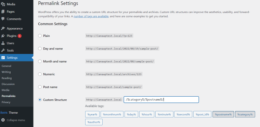
Task: Click the kava theme logo
Action: coord(4,113)
